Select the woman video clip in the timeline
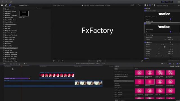The image size is (180, 101). coord(89,83)
